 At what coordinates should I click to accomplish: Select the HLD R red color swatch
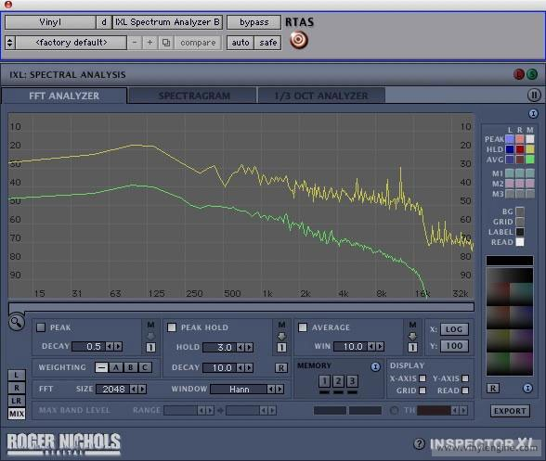coord(520,149)
